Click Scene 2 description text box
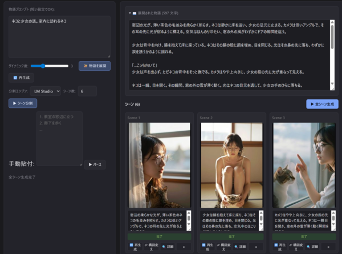Viewport: 342px width, 254px height. click(230, 220)
